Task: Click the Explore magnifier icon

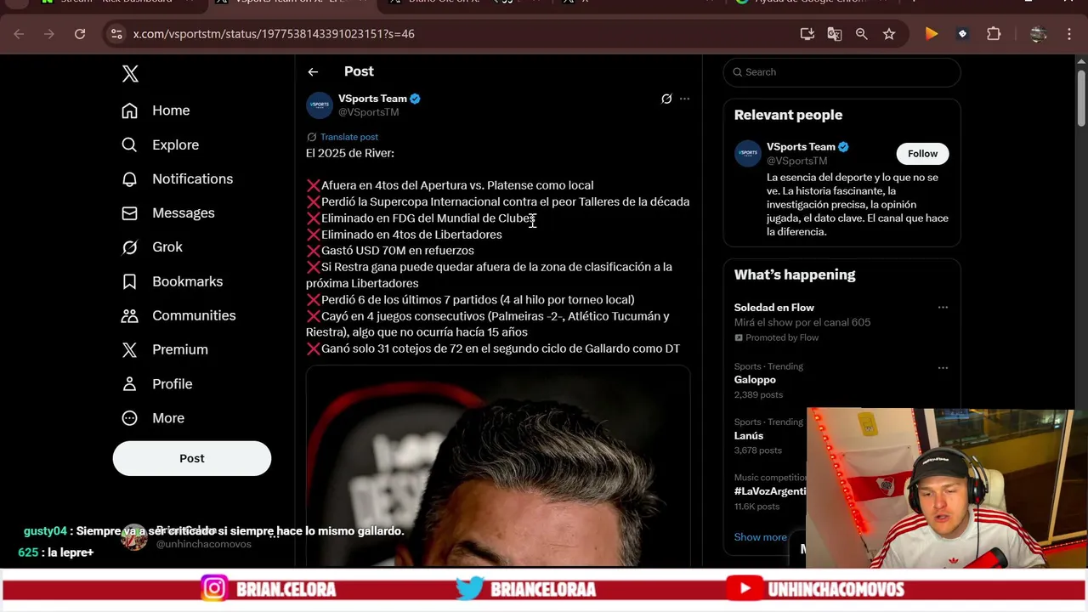Action: [x=129, y=144]
